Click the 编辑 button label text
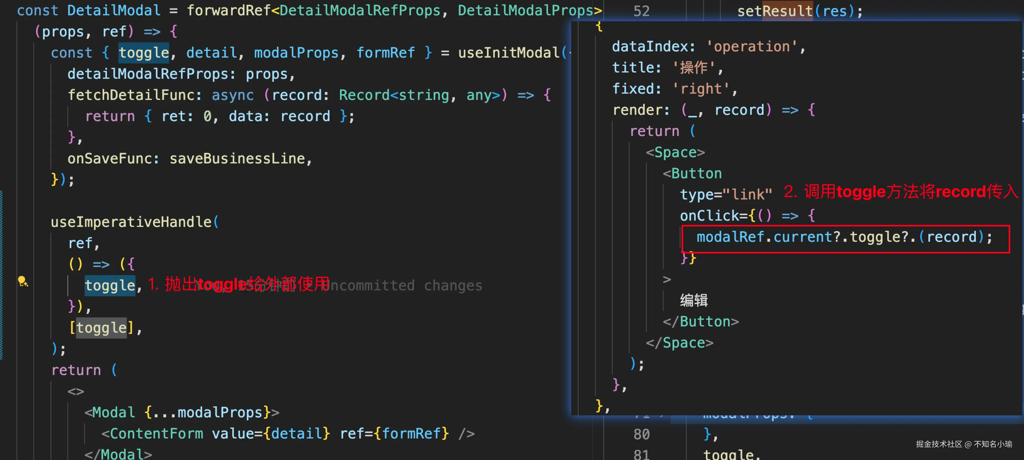The width and height of the screenshot is (1024, 460). click(694, 300)
